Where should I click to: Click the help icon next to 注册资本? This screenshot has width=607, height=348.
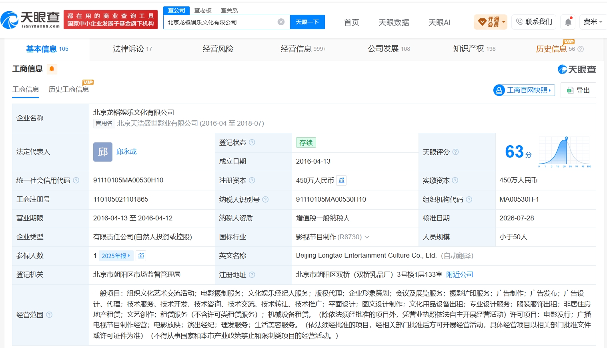point(252,180)
